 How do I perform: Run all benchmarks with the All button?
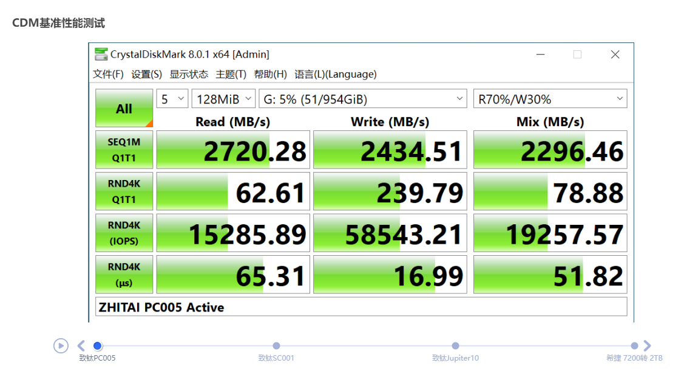click(124, 108)
